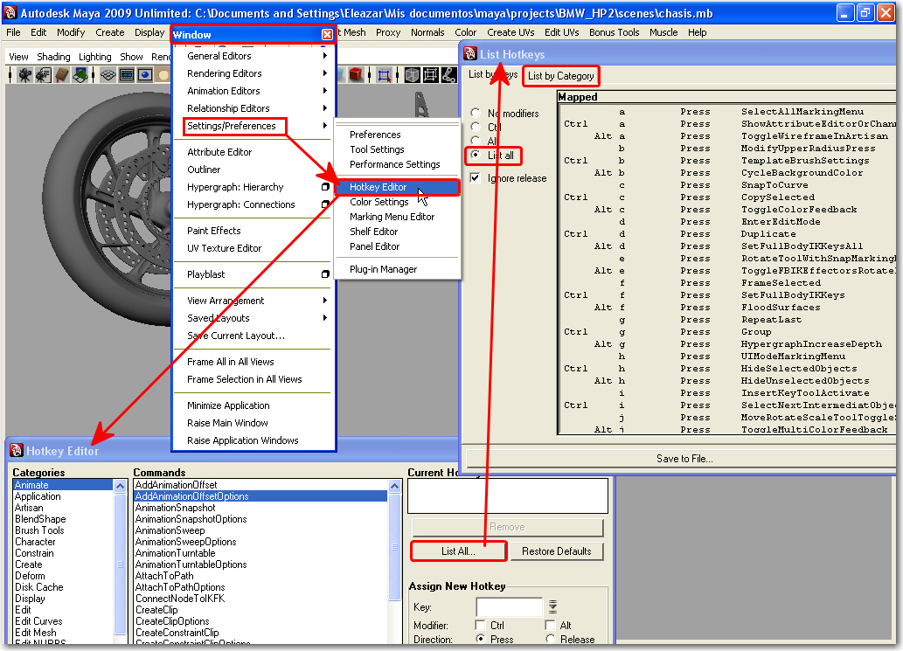Viewport: 903px width, 651px height.
Task: Click the Commands list scrollbar thumb
Action: pos(394,547)
